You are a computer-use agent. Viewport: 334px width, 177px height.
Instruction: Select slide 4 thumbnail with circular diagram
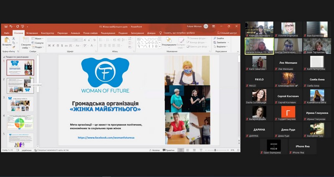click(20, 122)
